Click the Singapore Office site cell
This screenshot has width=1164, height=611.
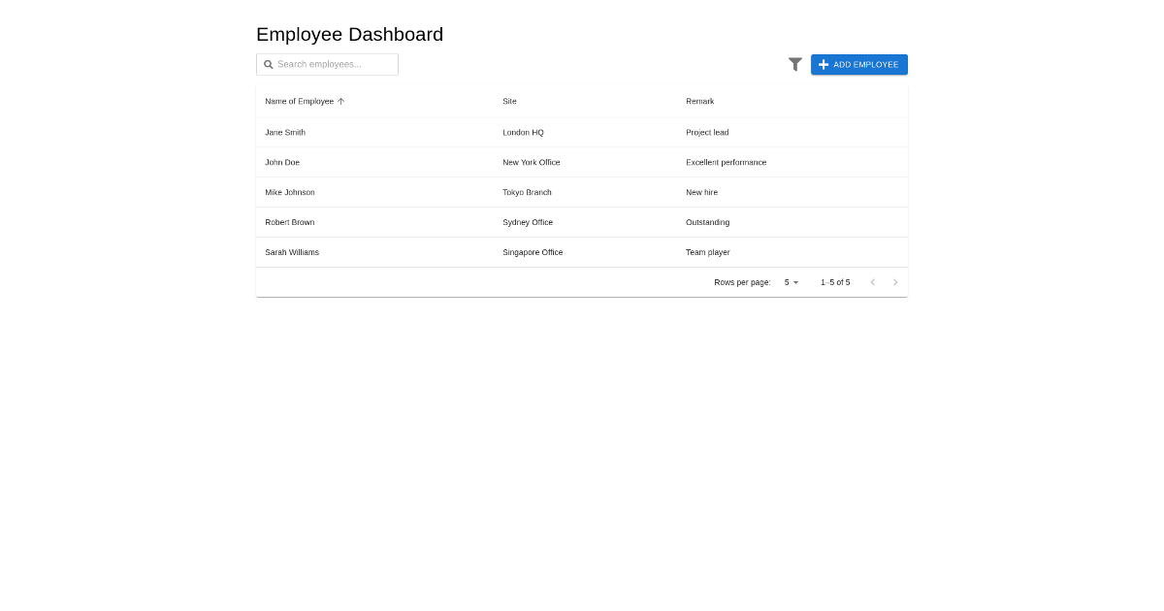pyautogui.click(x=533, y=252)
